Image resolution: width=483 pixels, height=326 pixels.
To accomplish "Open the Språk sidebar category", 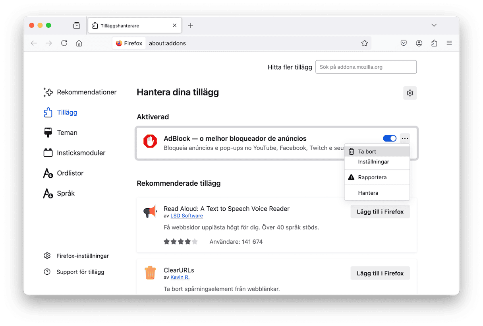I will tap(59, 194).
